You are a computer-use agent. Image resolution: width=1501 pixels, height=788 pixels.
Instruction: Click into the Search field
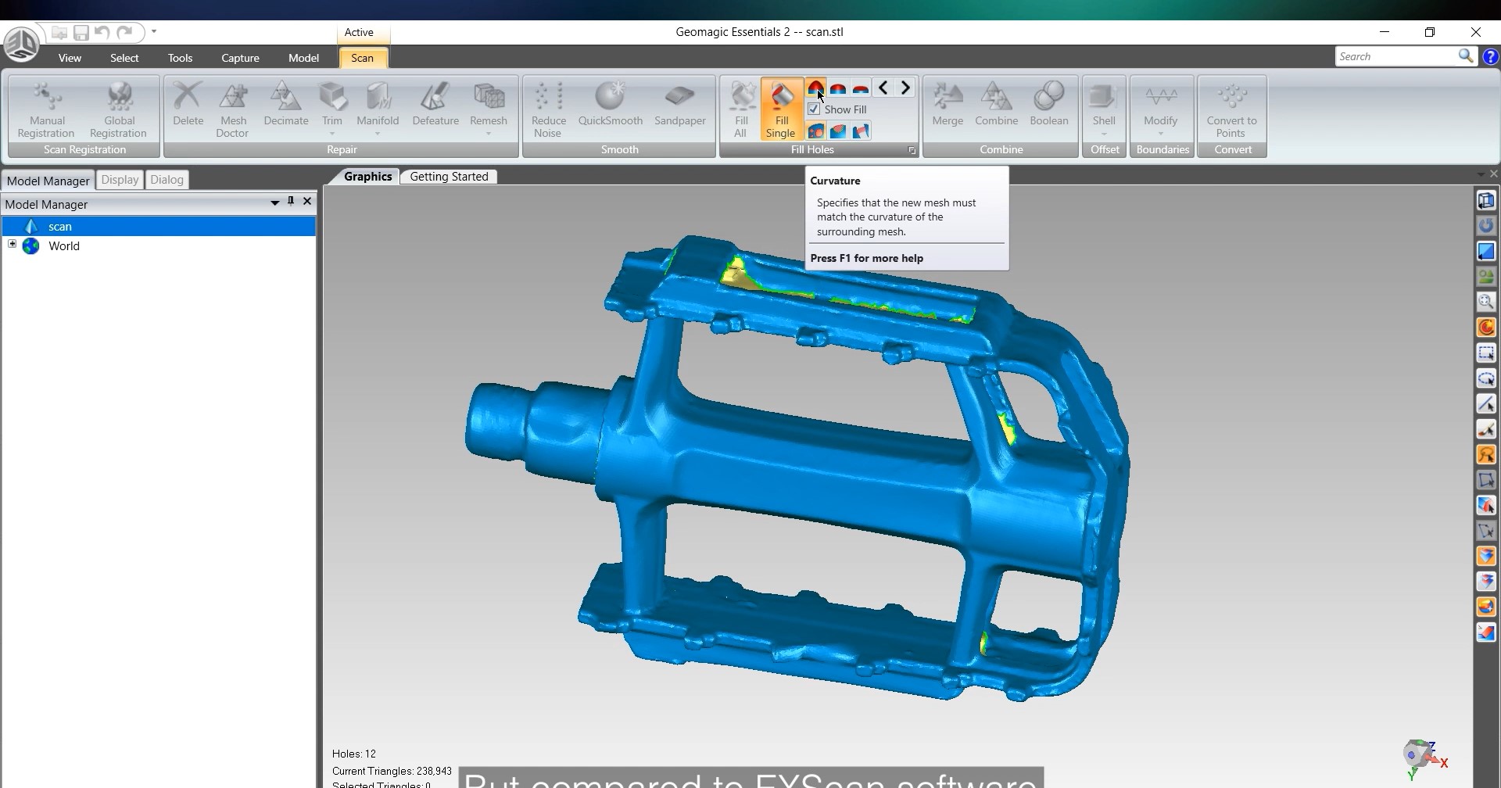point(1395,56)
